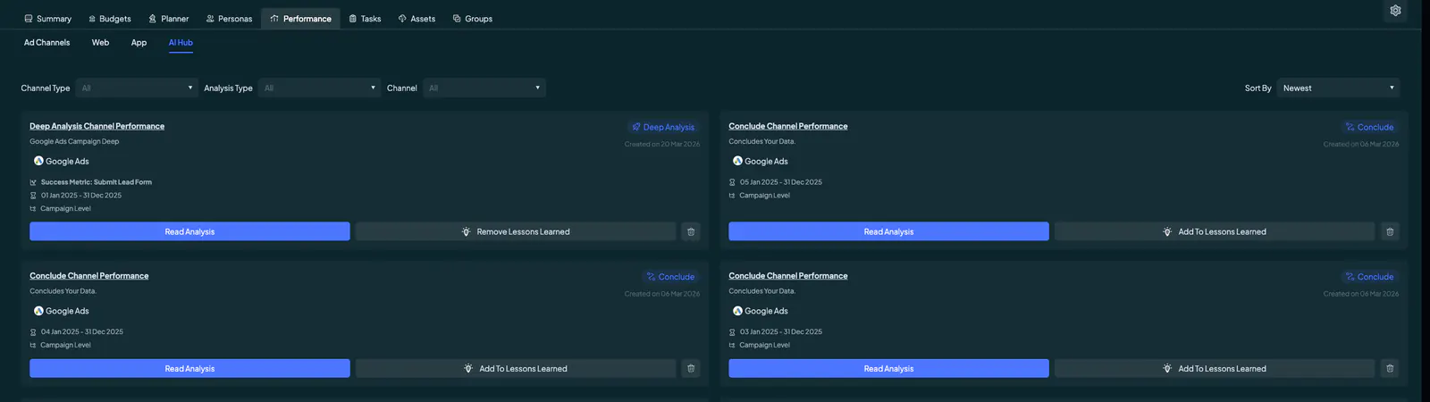1430x402 pixels.
Task: Go to the Planner tab
Action: click(168, 19)
